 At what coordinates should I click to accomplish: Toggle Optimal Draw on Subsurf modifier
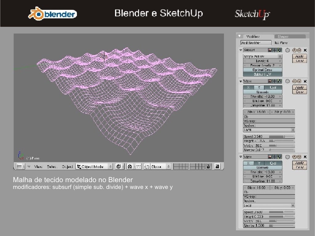point(263,70)
